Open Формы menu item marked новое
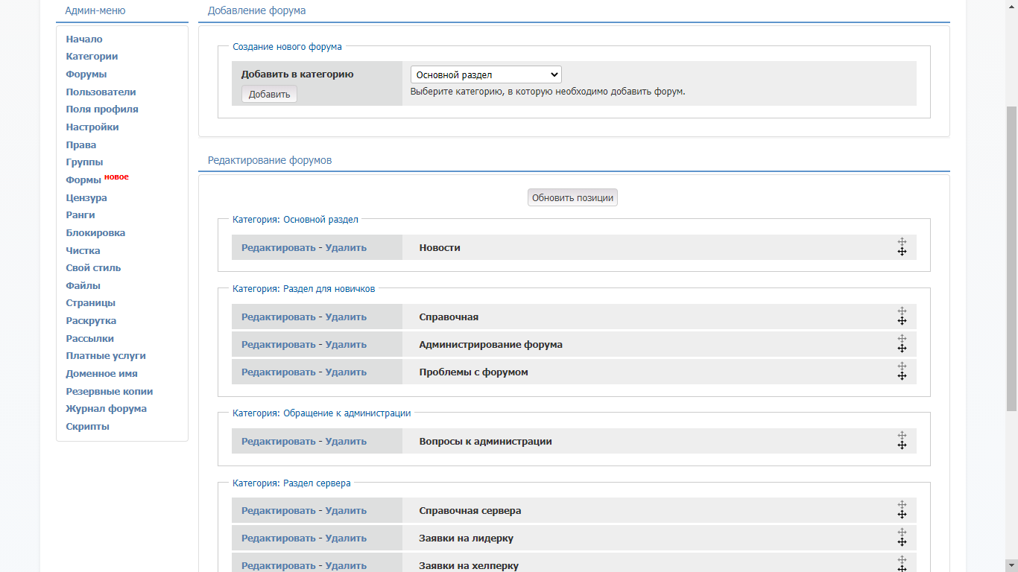This screenshot has height=572, width=1018. point(83,180)
